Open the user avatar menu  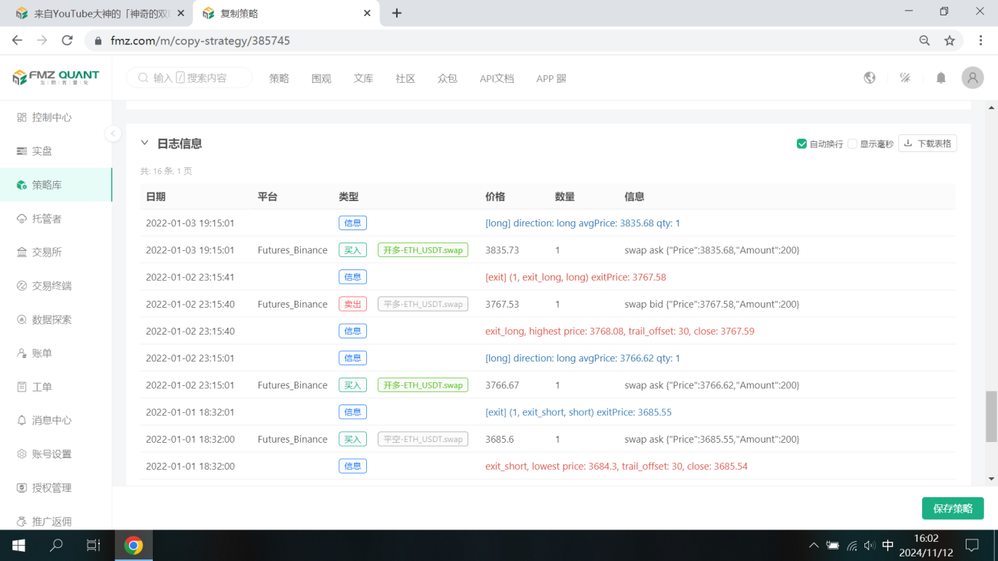[973, 78]
